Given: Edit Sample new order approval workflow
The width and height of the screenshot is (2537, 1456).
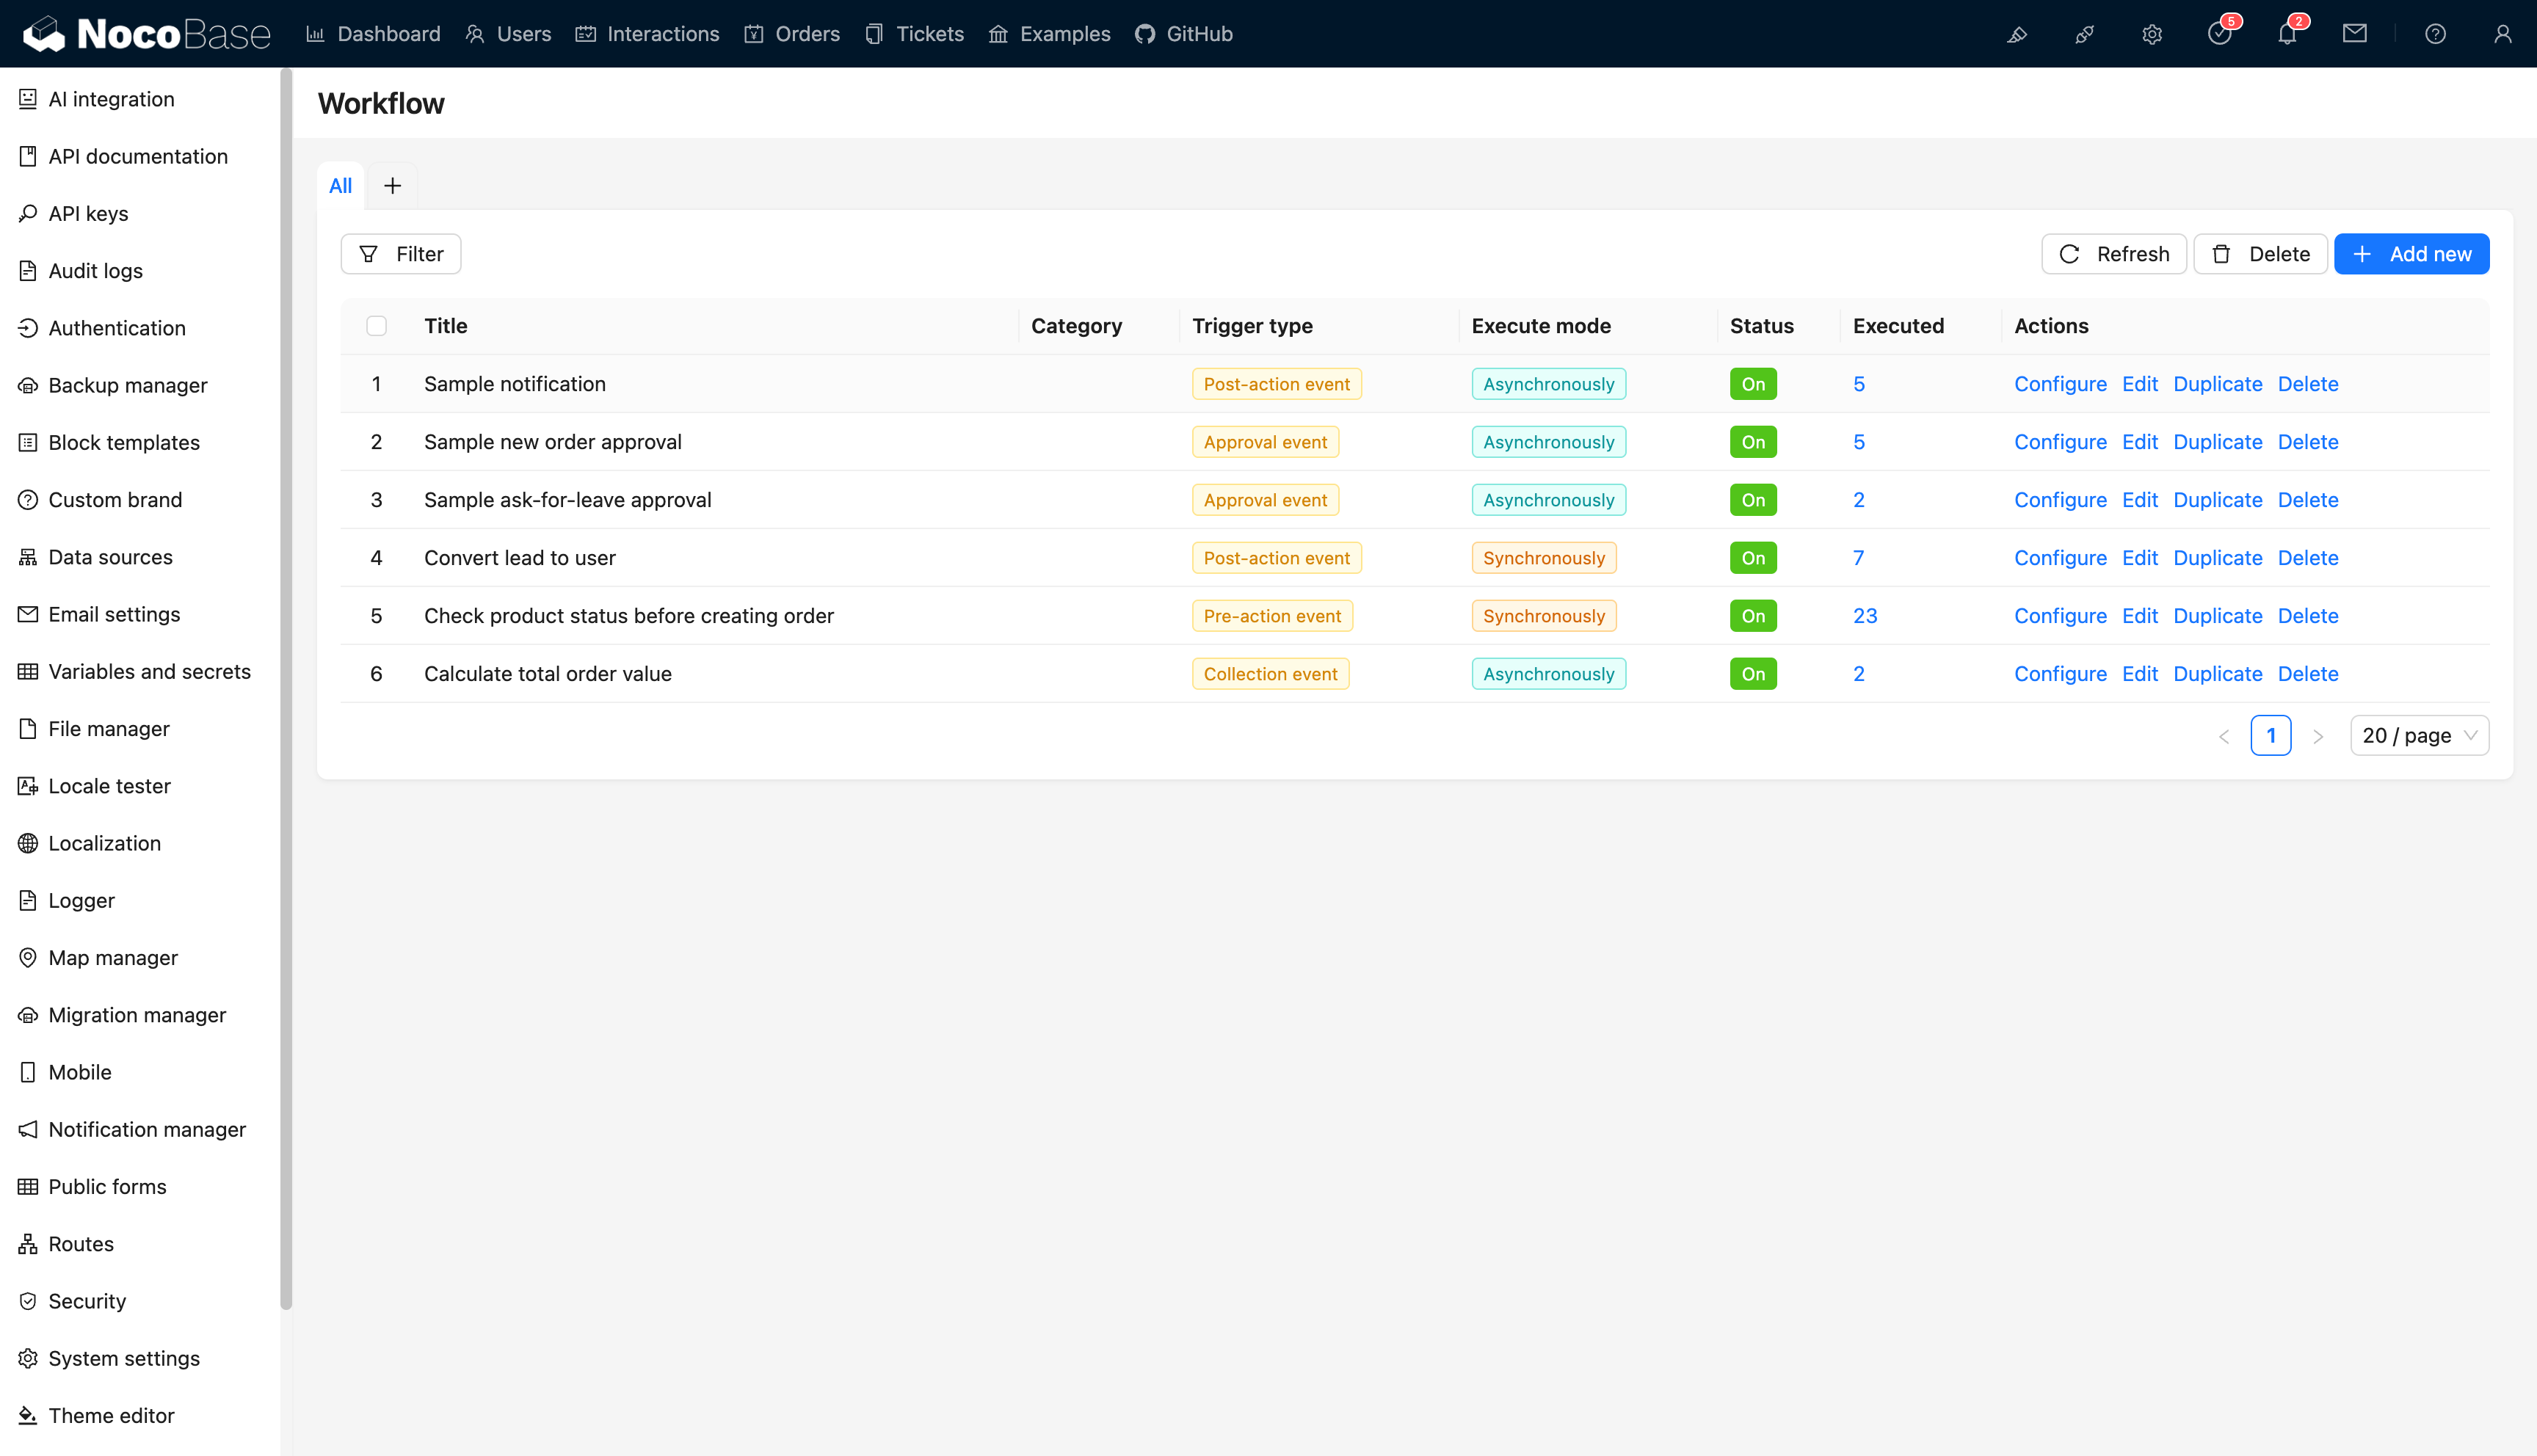Looking at the screenshot, I should [x=2140, y=442].
